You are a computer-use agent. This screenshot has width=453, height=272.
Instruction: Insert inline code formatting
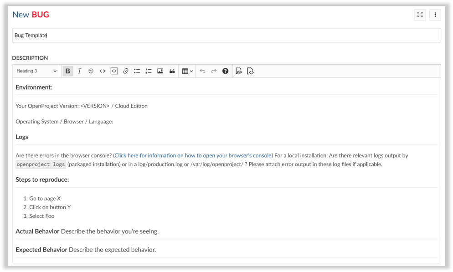point(102,71)
